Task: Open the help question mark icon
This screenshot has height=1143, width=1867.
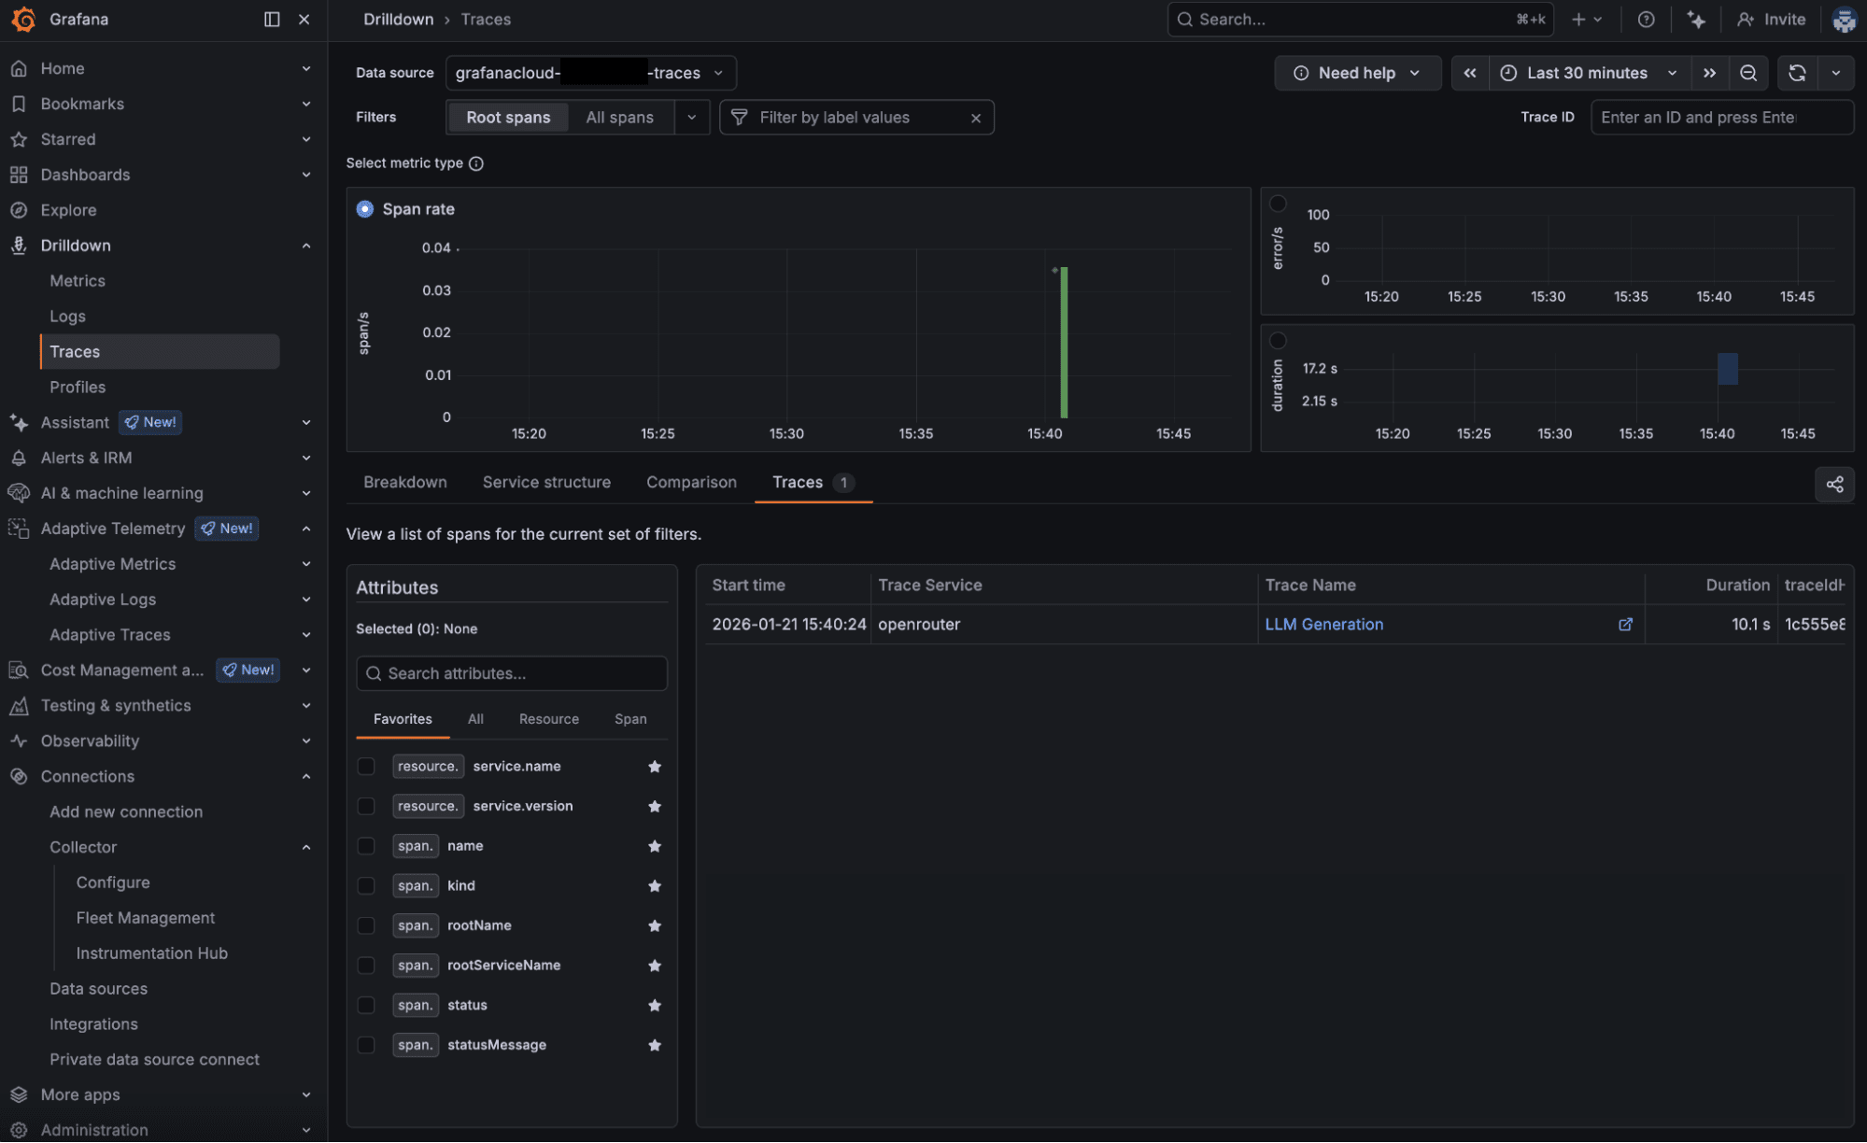Action: click(1646, 19)
